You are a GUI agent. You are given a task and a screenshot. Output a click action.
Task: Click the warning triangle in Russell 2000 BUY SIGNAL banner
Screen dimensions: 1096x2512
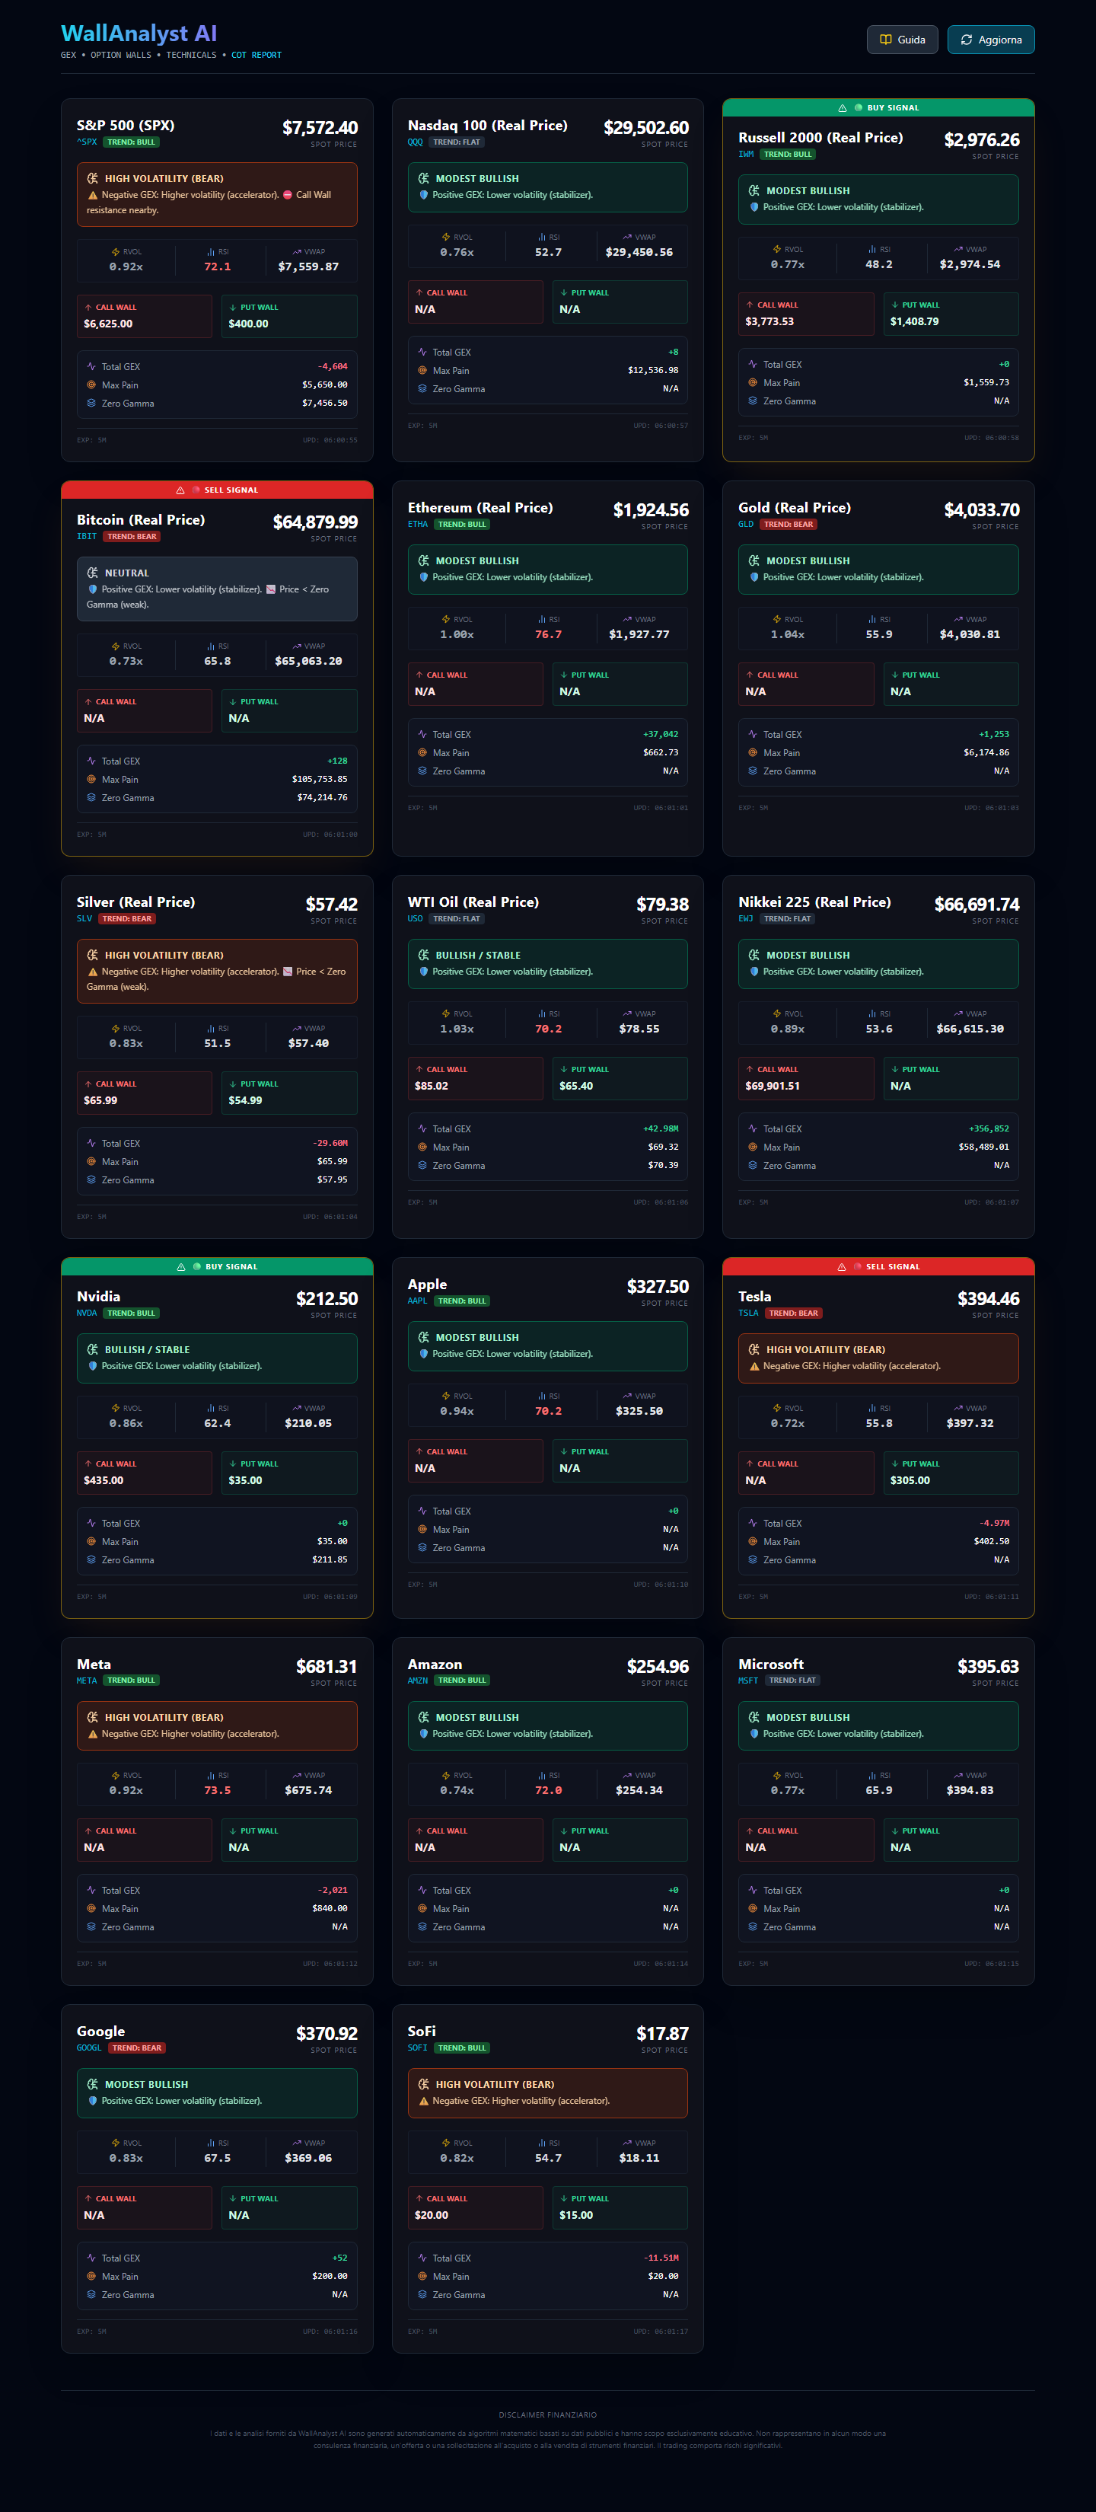click(x=843, y=108)
